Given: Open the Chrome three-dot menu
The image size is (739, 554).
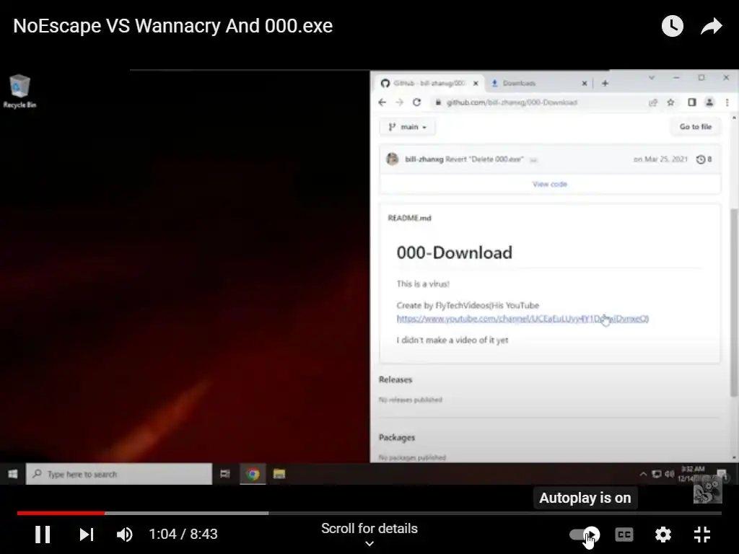Looking at the screenshot, I should tap(727, 102).
